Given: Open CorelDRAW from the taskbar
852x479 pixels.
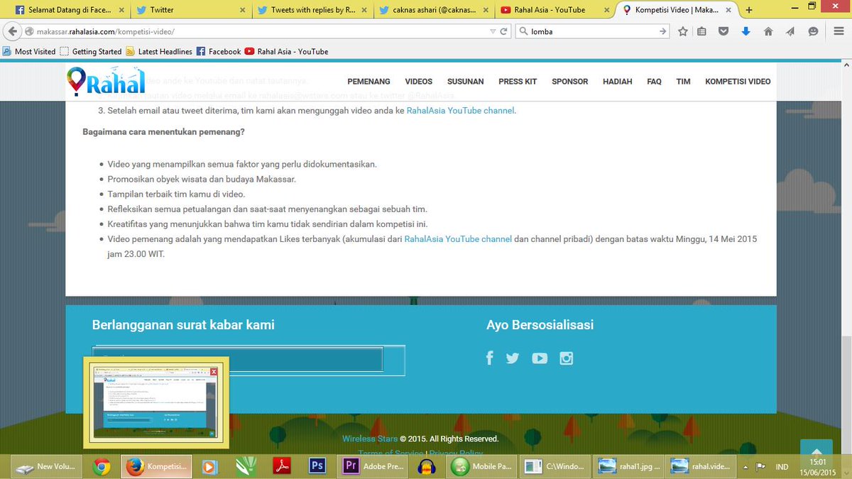Looking at the screenshot, I should 246,466.
